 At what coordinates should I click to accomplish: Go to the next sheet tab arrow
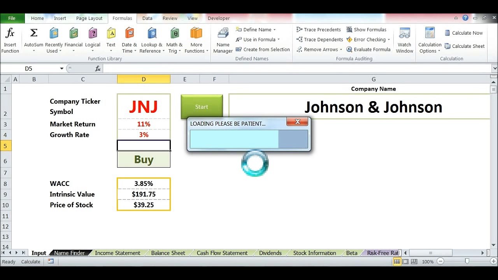click(x=16, y=253)
